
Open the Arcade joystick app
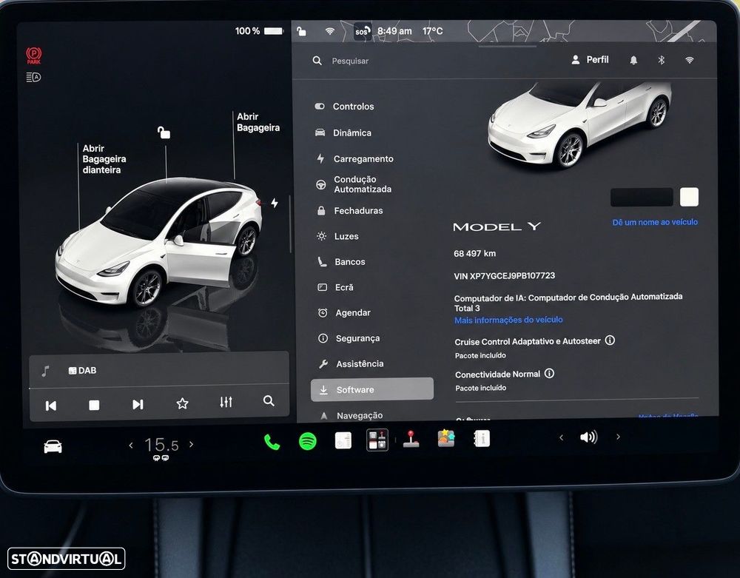[411, 439]
